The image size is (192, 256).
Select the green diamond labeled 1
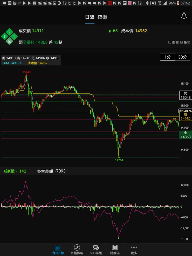pos(14,37)
